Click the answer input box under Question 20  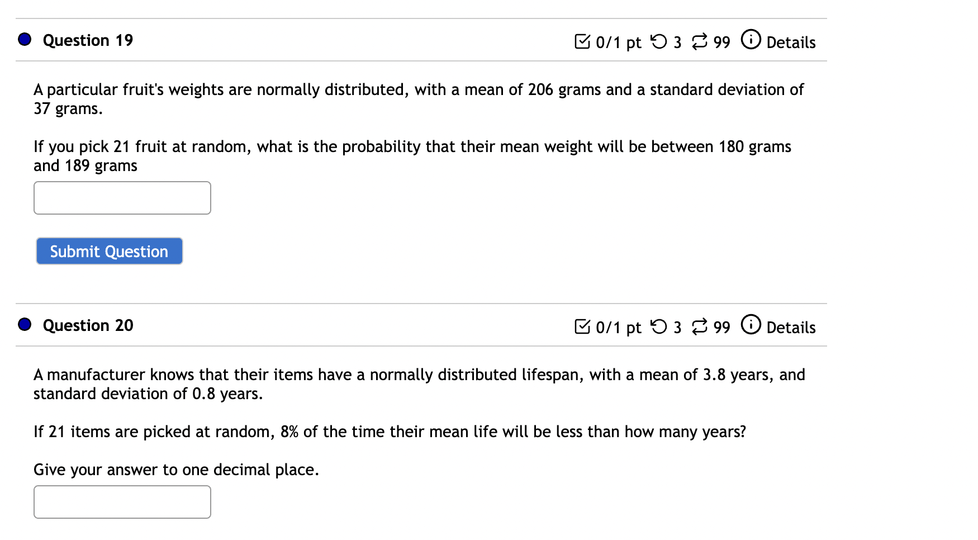click(x=122, y=501)
